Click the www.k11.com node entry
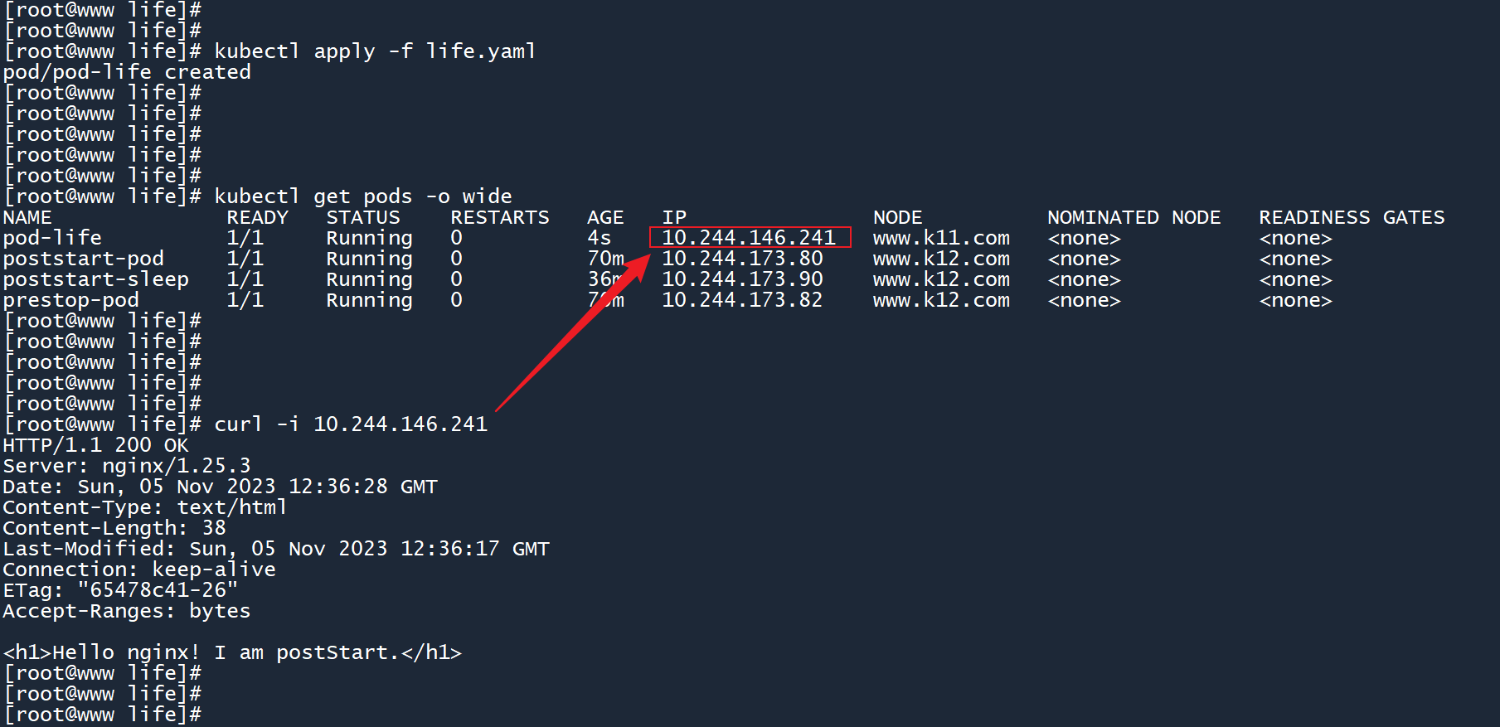 (941, 238)
